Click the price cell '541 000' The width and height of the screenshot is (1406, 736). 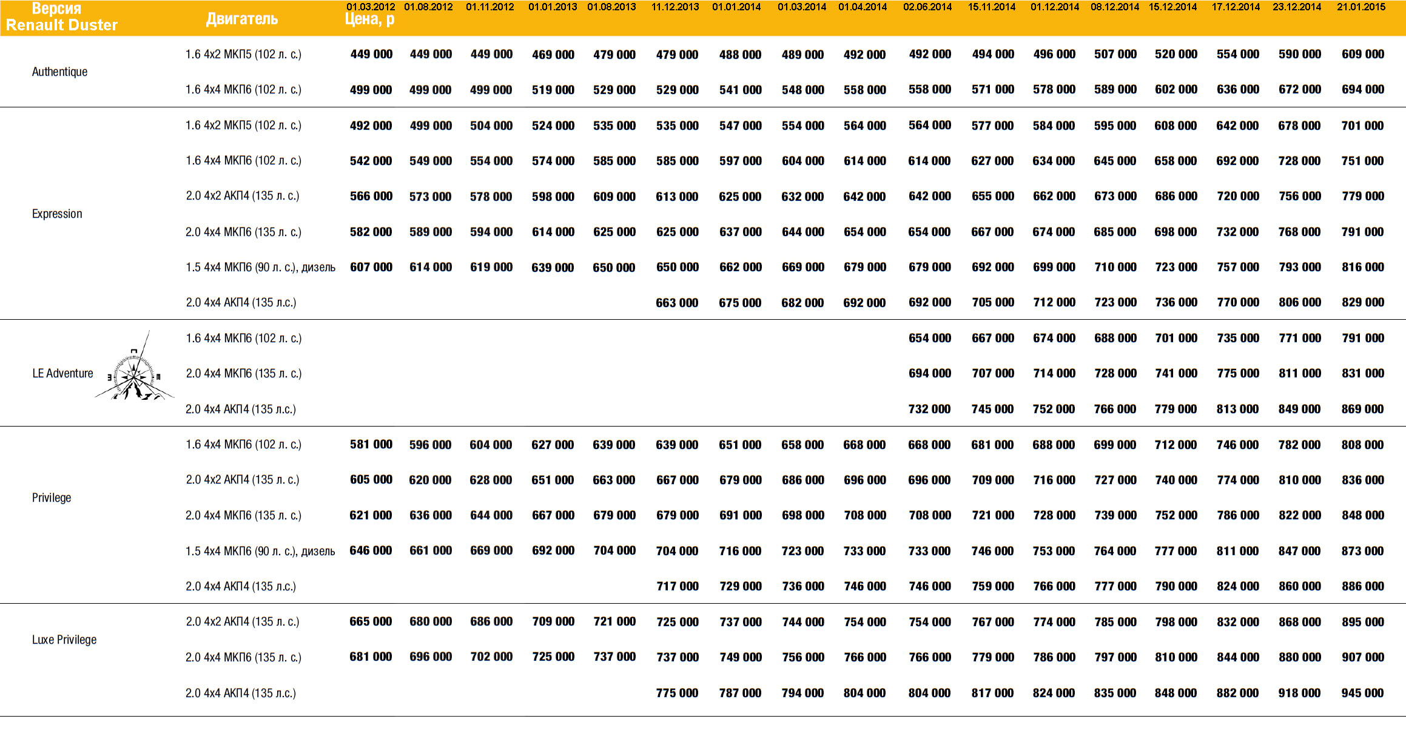pos(741,90)
